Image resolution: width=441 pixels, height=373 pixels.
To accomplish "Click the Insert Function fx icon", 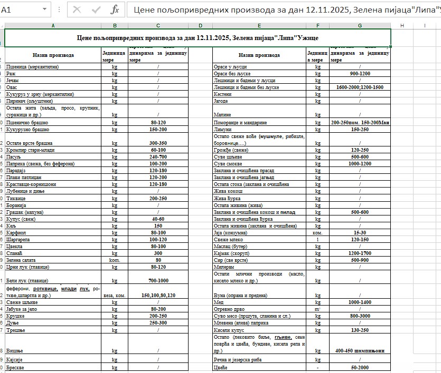I will click(x=115, y=10).
